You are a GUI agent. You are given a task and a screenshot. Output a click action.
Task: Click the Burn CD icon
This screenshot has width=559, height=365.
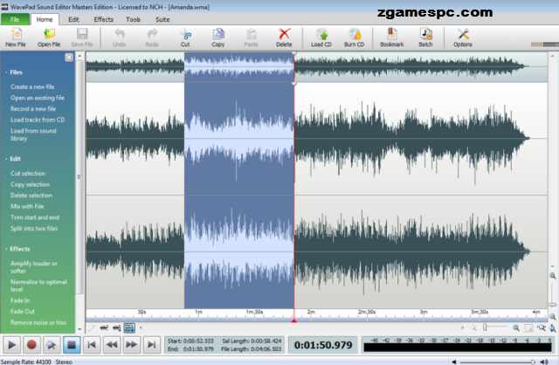tap(354, 38)
